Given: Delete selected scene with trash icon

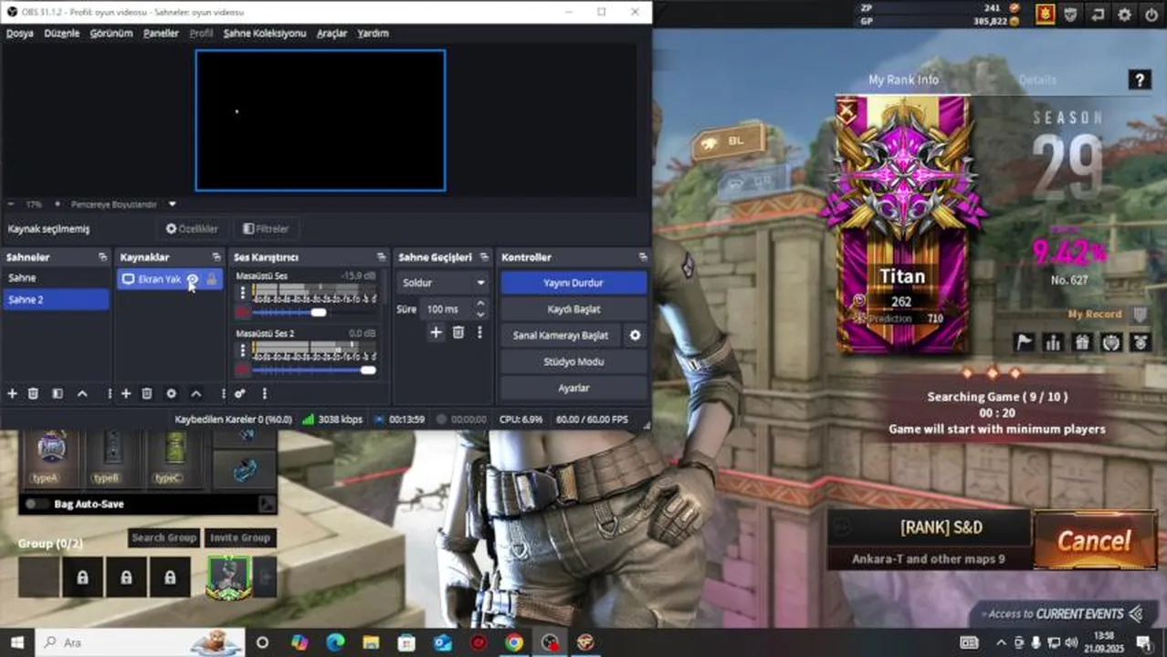Looking at the screenshot, I should pos(34,393).
